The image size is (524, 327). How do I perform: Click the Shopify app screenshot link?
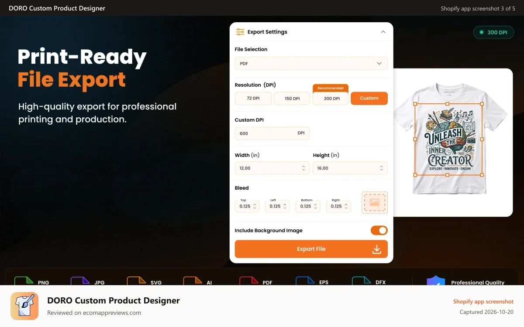pos(483,302)
